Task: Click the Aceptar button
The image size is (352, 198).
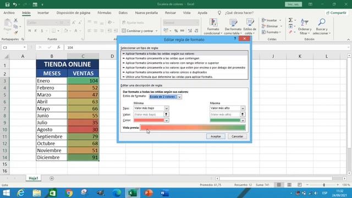Action: [216, 136]
